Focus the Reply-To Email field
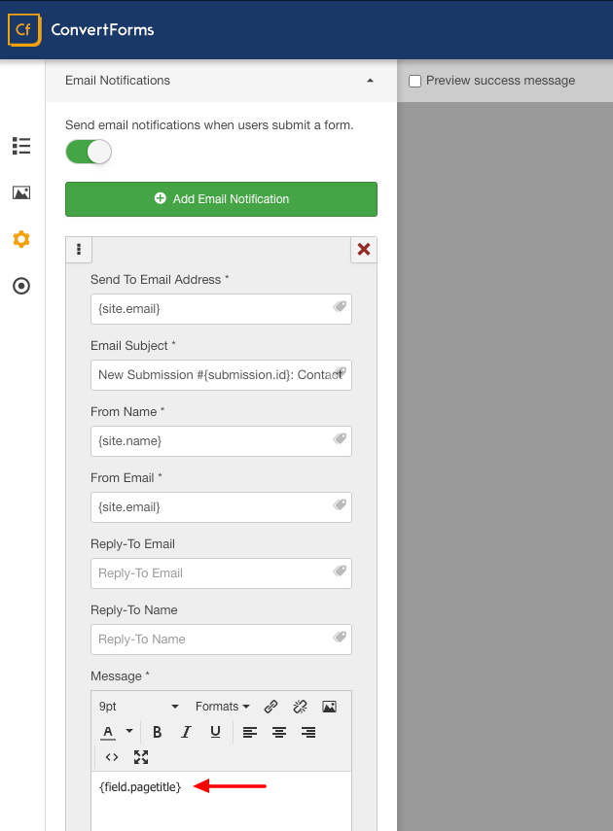Screen dimensions: 613x831 pos(221,573)
